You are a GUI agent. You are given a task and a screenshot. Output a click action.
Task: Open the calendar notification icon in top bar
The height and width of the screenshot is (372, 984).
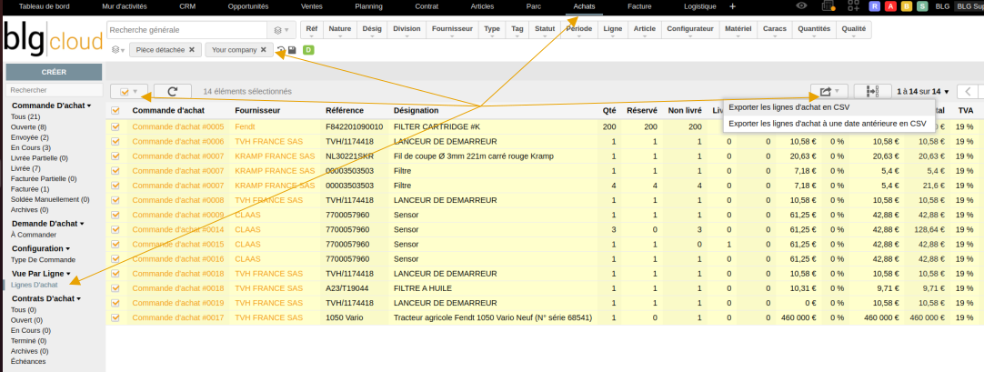tap(828, 5)
